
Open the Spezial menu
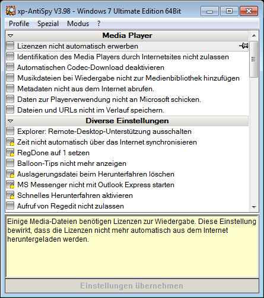tap(48, 24)
